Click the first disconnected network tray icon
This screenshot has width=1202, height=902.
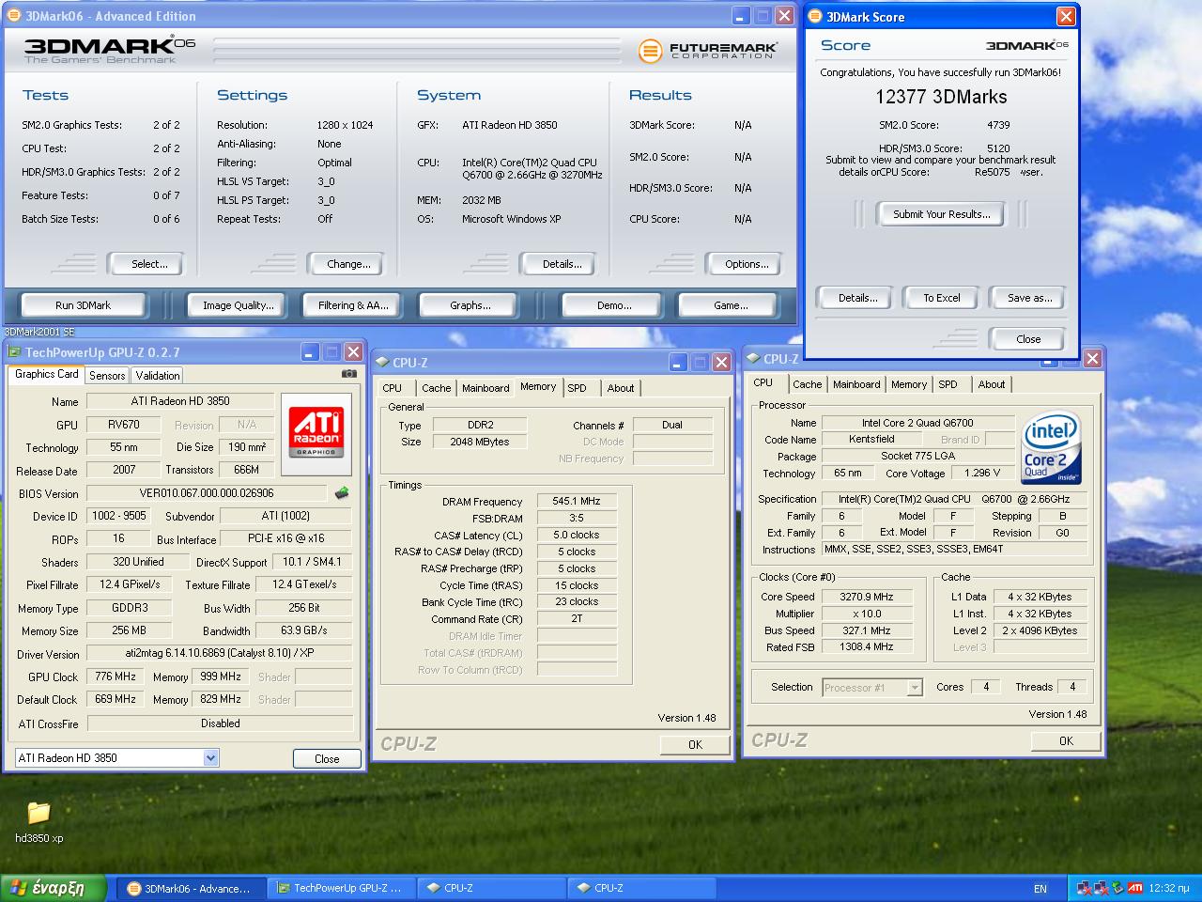pos(1086,888)
